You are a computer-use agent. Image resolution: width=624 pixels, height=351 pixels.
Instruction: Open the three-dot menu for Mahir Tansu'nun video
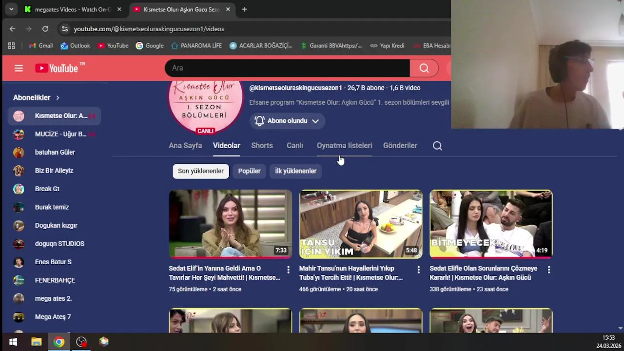(418, 270)
